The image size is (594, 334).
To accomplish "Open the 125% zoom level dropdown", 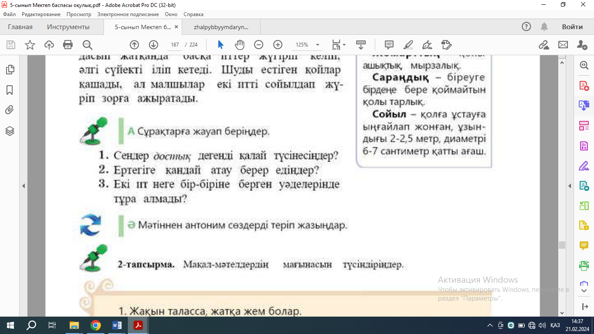I will pyautogui.click(x=317, y=45).
